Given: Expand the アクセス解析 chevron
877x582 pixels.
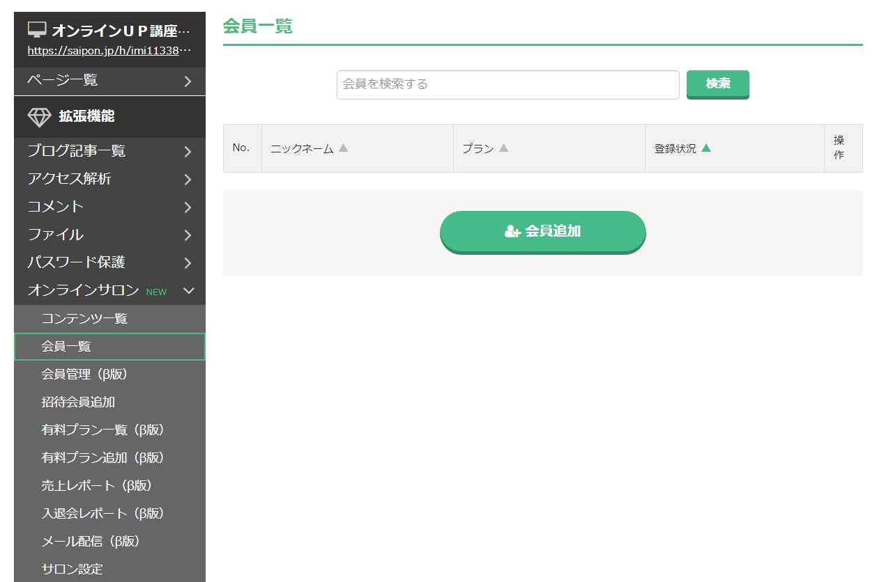Looking at the screenshot, I should pyautogui.click(x=188, y=180).
